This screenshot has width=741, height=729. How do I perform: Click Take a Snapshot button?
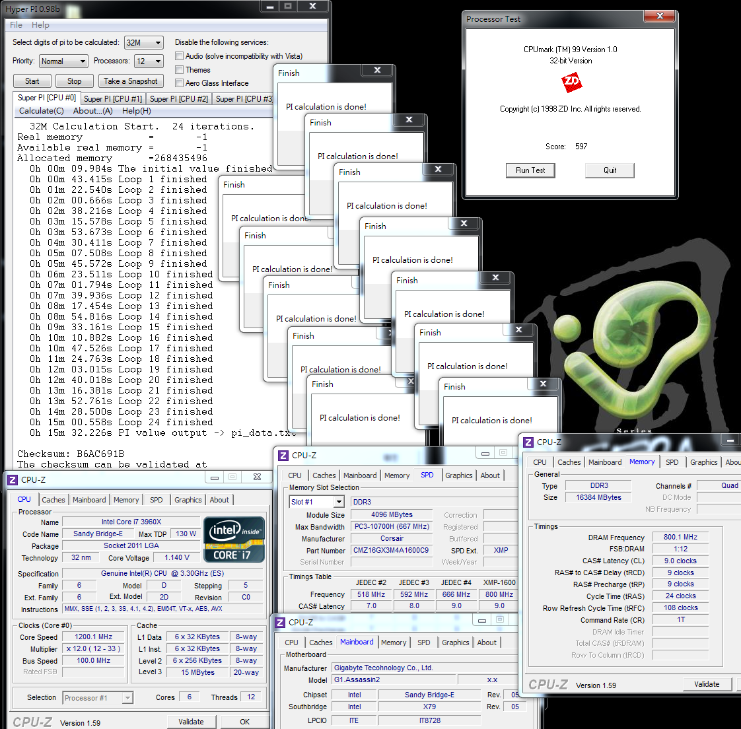130,81
